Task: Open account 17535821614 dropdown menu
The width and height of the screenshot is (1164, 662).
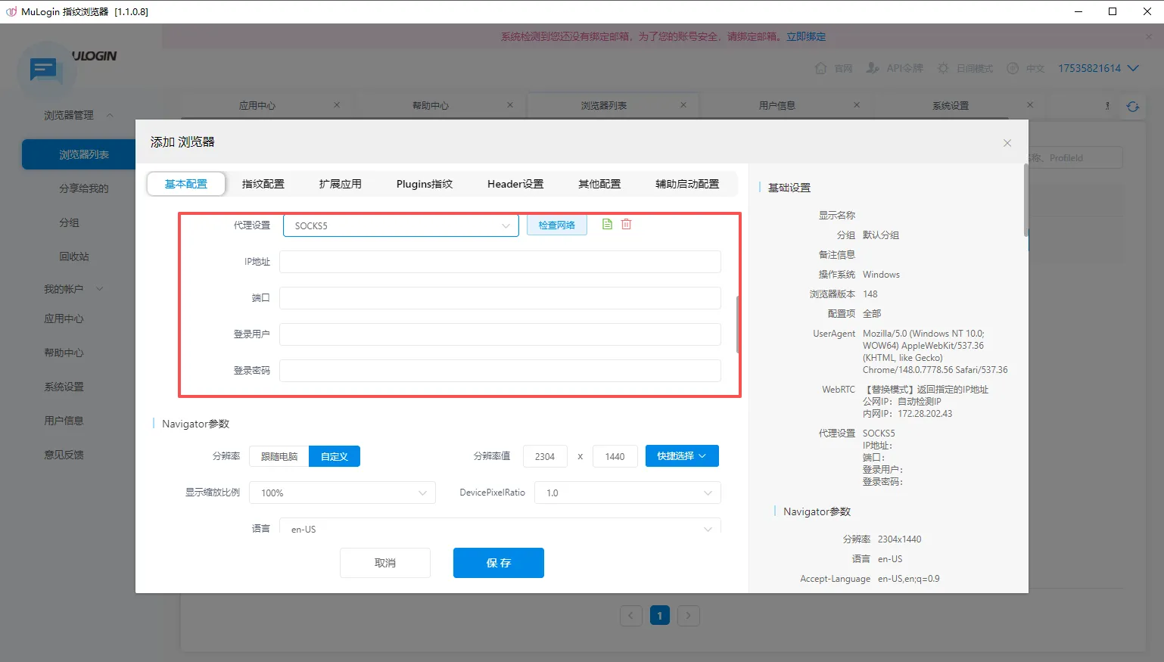Action: coord(1098,68)
